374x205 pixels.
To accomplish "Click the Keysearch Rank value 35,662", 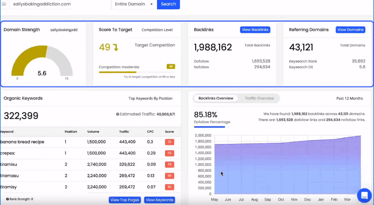I will coord(359,61).
